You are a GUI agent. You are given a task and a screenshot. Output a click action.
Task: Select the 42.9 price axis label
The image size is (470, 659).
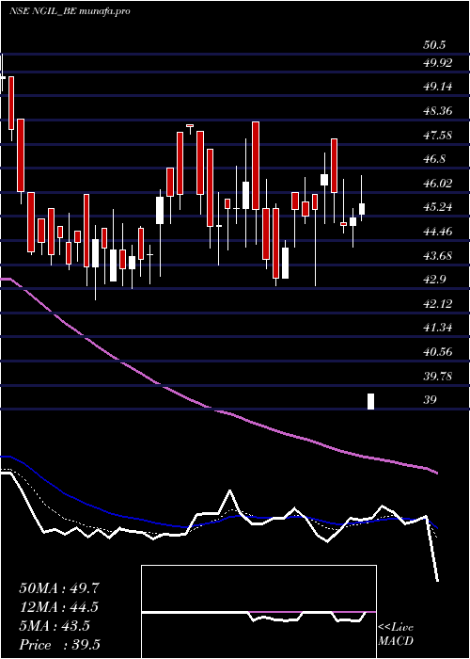pyautogui.click(x=434, y=280)
